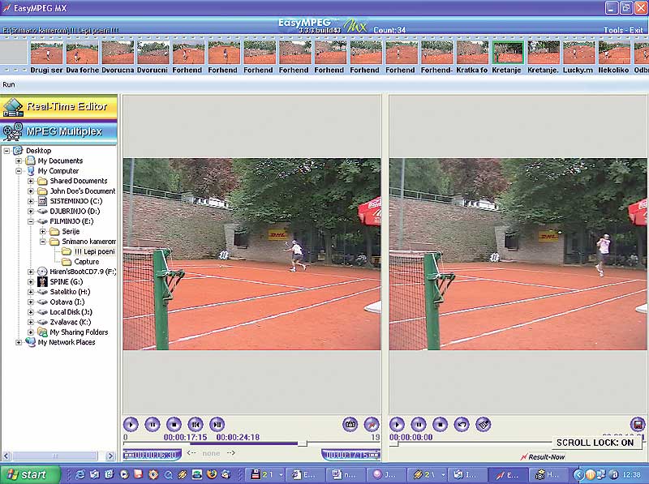Image resolution: width=649 pixels, height=484 pixels.
Task: Select the 'Dva forhe' clip thumbnail
Action: coord(82,53)
